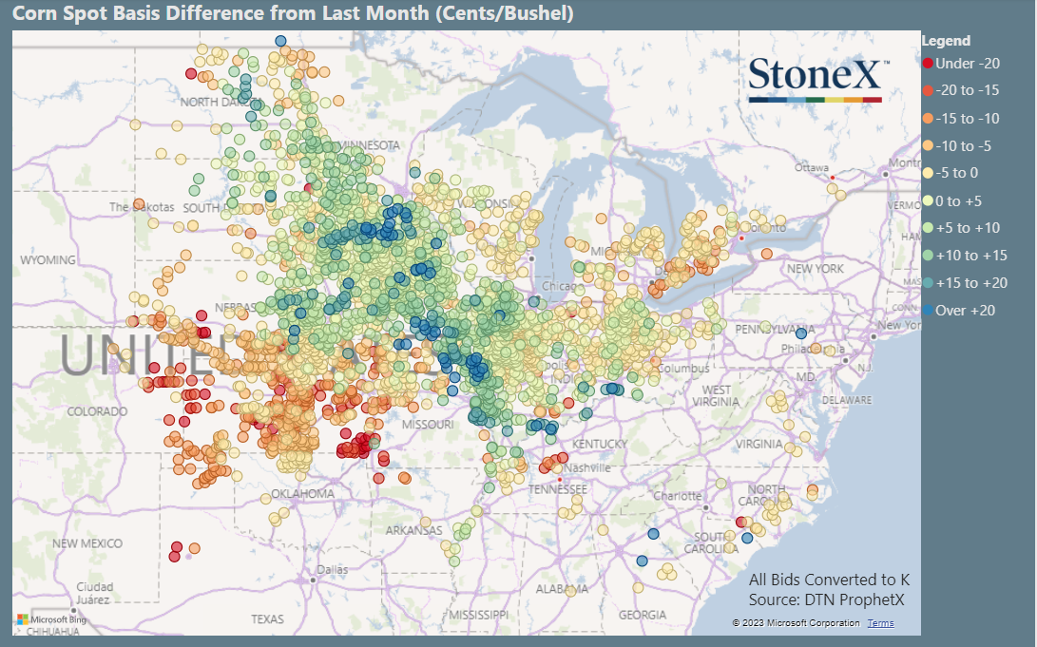The width and height of the screenshot is (1037, 647).
Task: Click the 'Over +20' blue legend dot
Action: (928, 310)
